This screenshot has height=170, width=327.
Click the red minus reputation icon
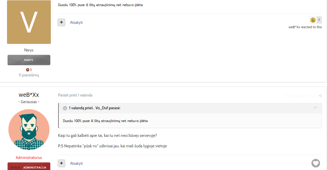pyautogui.click(x=27, y=70)
